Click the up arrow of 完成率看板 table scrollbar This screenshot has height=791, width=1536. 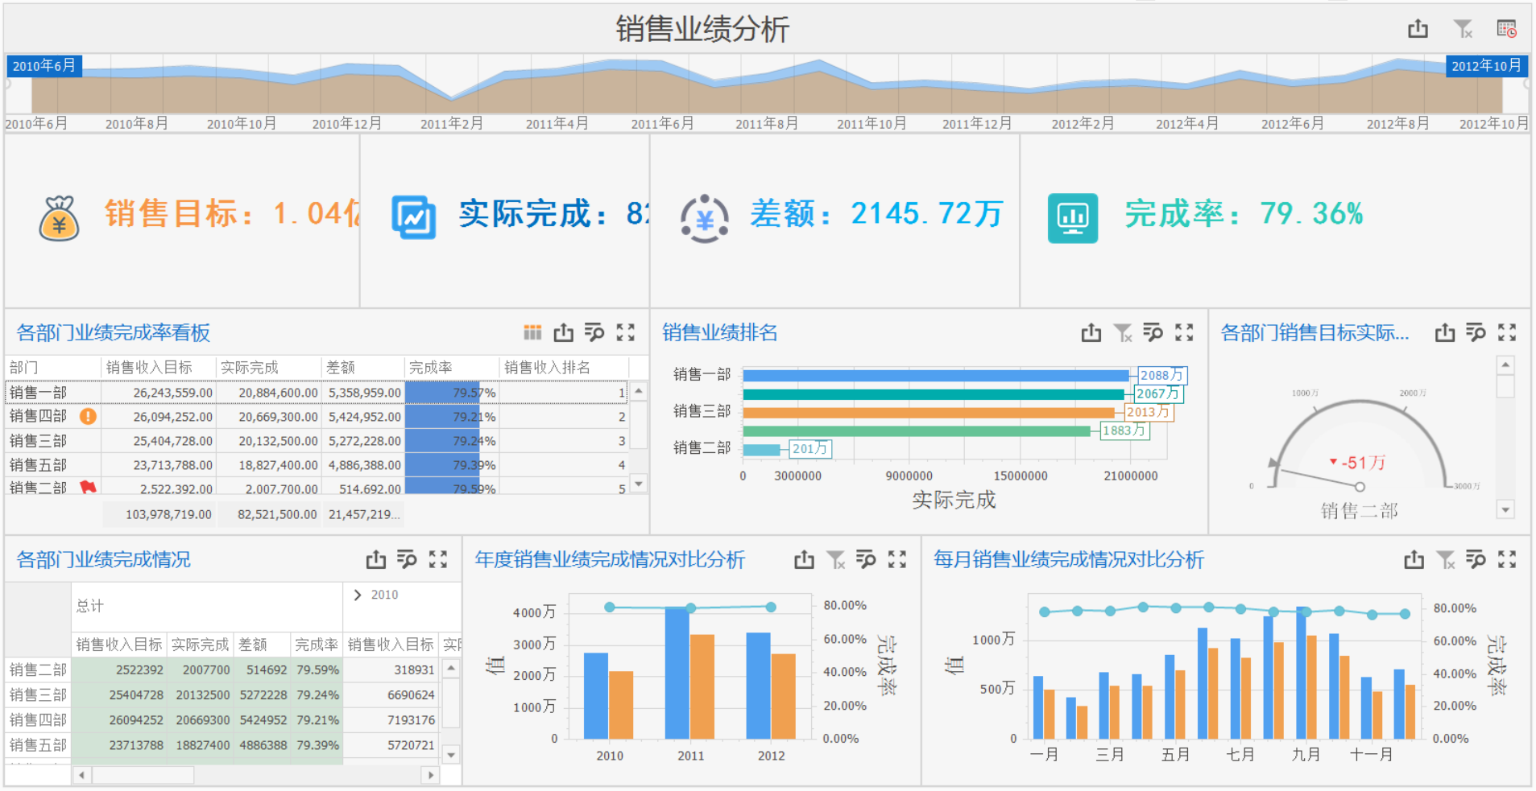[639, 391]
